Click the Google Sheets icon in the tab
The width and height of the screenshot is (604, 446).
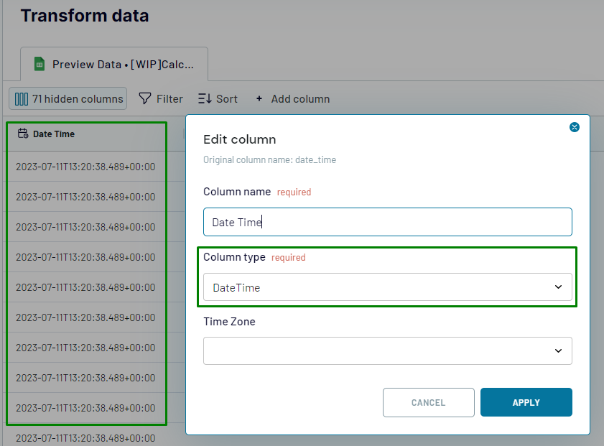(x=40, y=65)
